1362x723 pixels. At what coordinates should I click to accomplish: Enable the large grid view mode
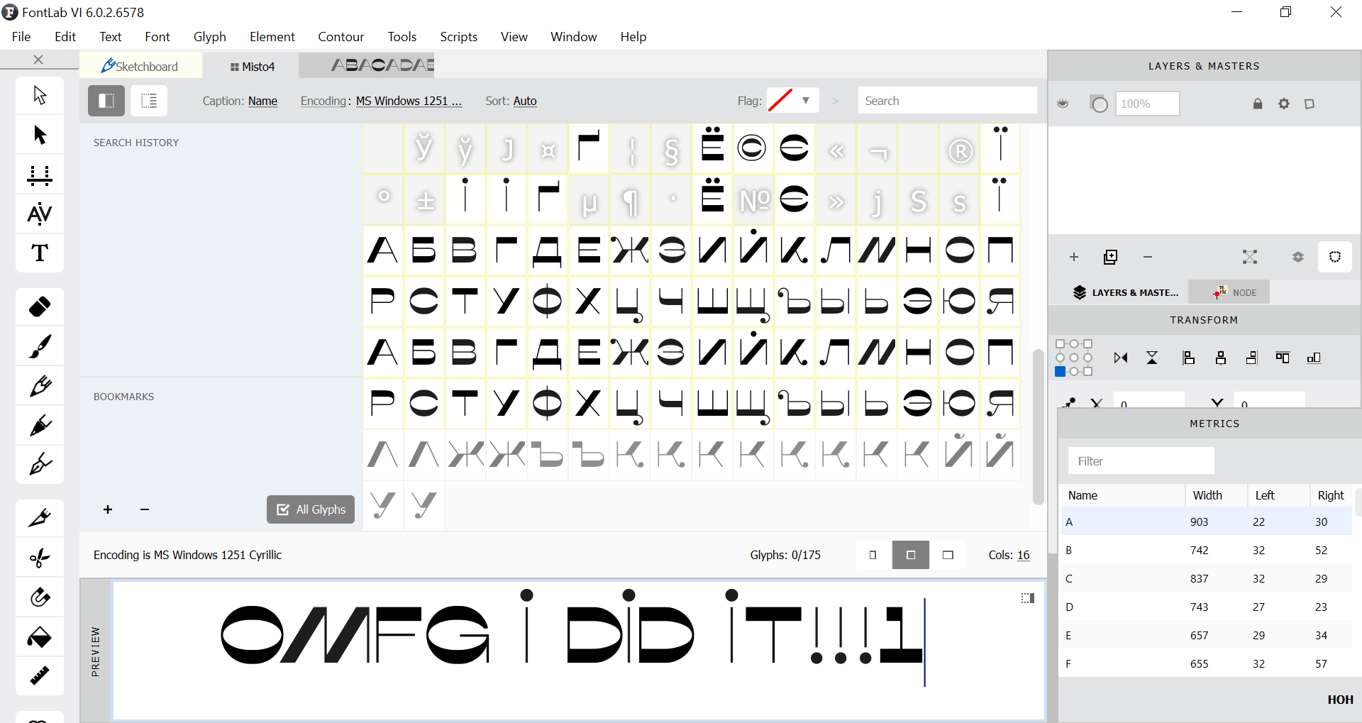[948, 554]
